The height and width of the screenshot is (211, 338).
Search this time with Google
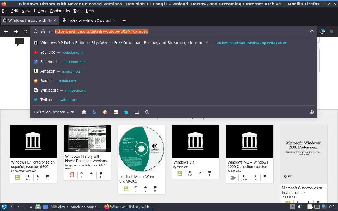click(84, 112)
